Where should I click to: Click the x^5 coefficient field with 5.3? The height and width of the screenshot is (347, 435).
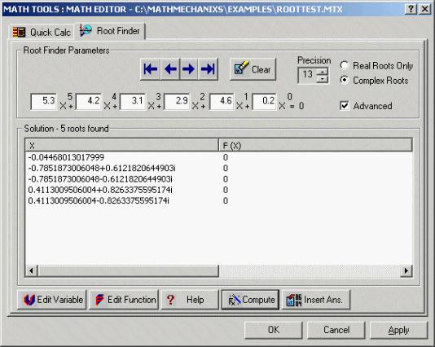pos(44,101)
